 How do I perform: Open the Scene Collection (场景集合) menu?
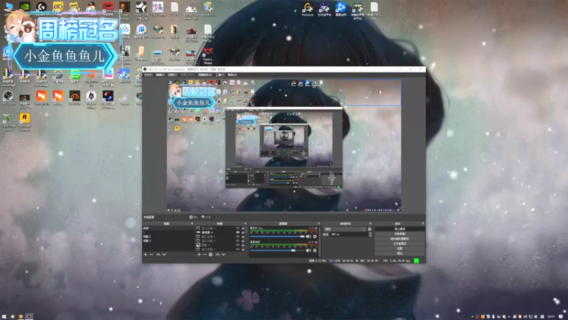click(x=205, y=75)
